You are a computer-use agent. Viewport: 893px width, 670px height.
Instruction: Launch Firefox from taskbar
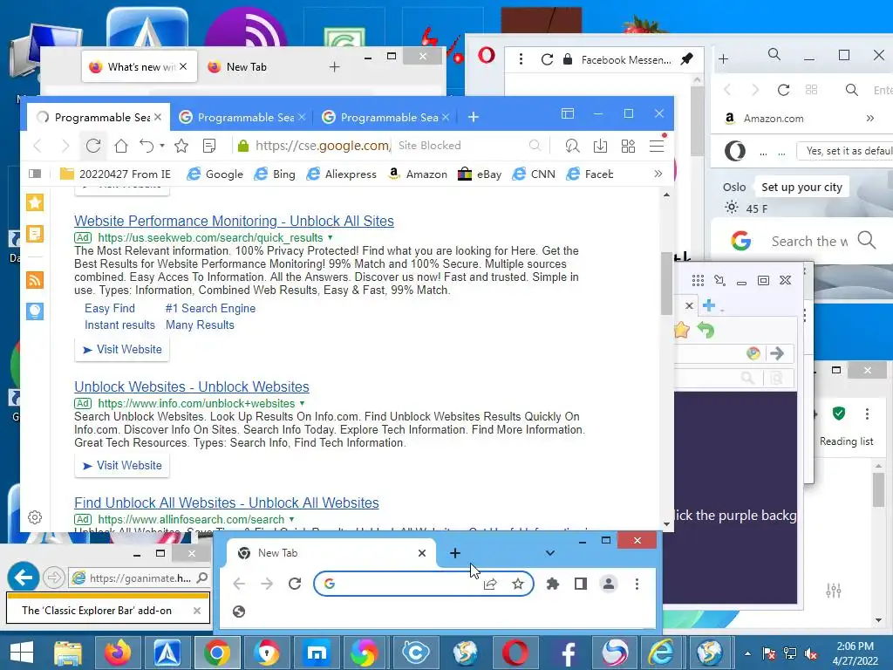pos(118,653)
